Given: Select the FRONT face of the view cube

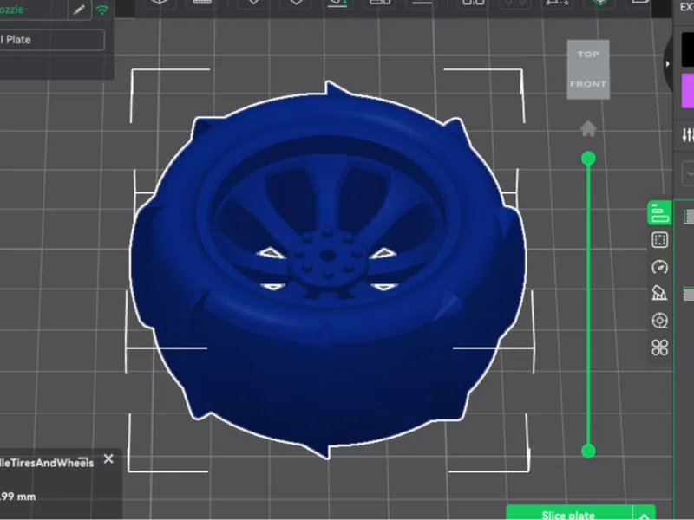Looking at the screenshot, I should (x=588, y=84).
